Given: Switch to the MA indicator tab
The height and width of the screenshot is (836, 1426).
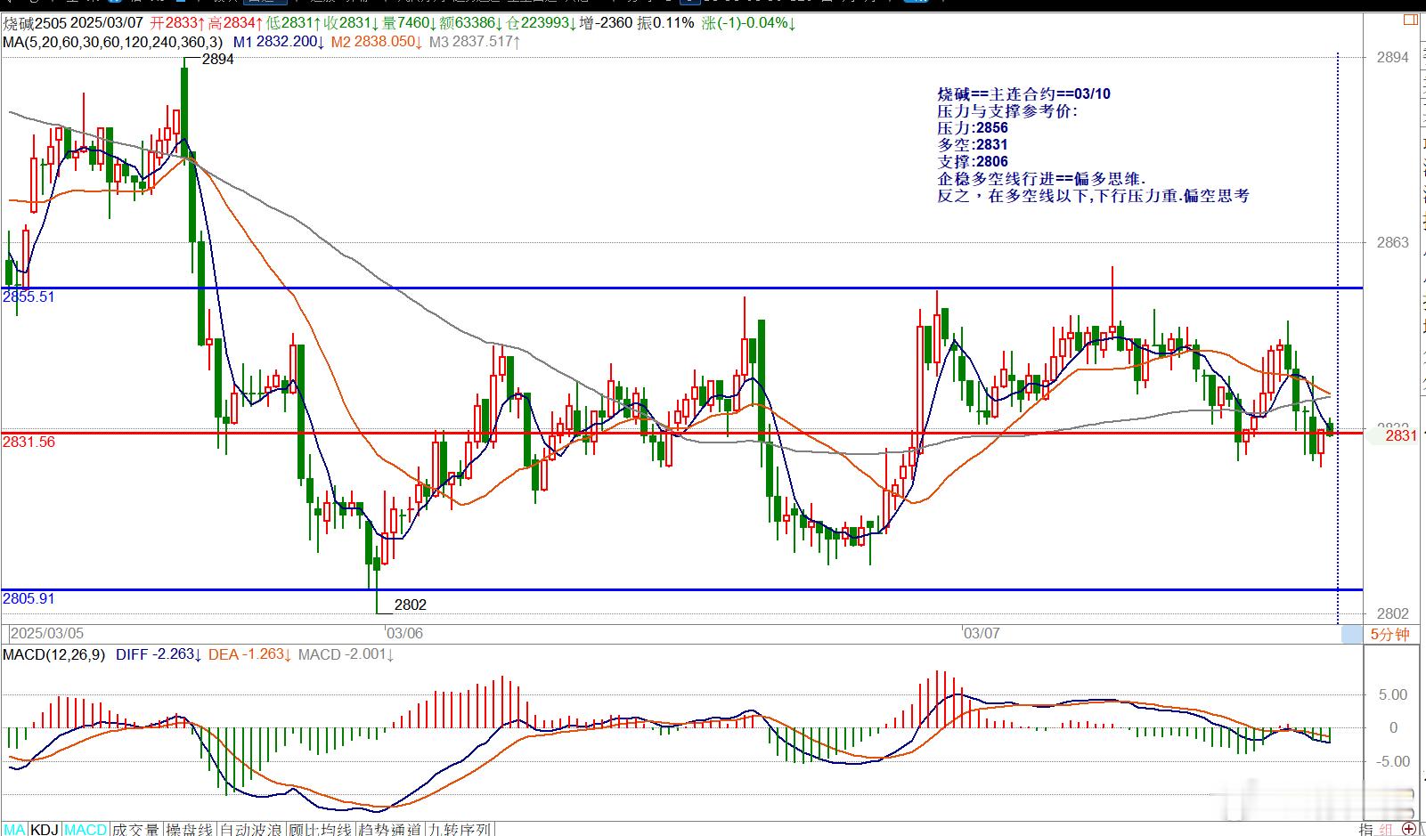Looking at the screenshot, I should tap(15, 829).
